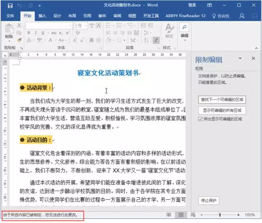Click the 粘贴 paste icon
The image size is (262, 223).
coord(9,29)
